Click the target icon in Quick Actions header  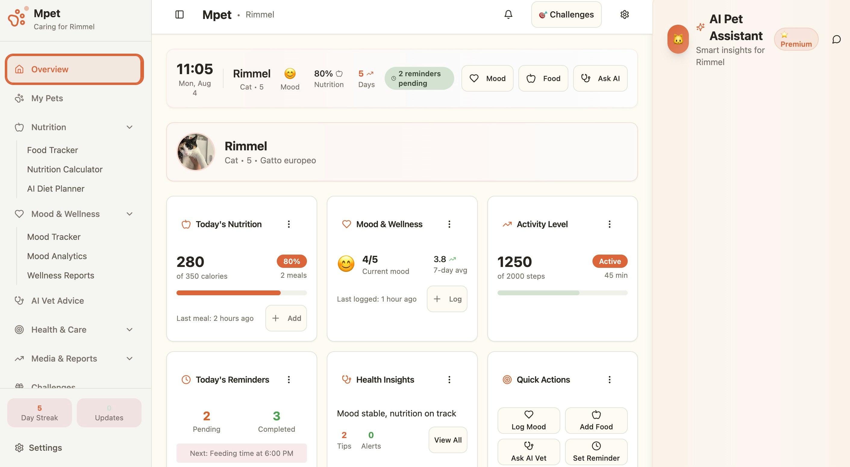pos(507,380)
